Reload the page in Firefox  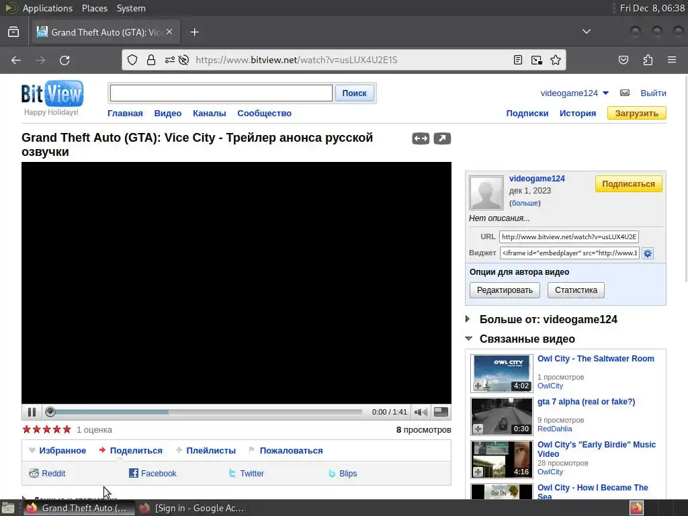coord(64,60)
